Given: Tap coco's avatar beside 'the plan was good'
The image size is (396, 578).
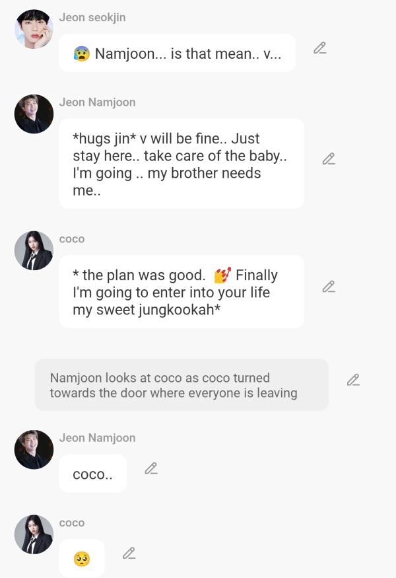Looking at the screenshot, I should [x=34, y=250].
